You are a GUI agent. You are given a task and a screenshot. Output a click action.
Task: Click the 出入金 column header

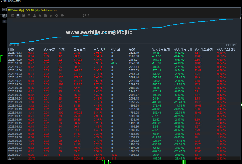click(x=116, y=49)
